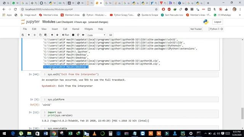The height and width of the screenshot is (137, 244).
Task: Restart the kernel icon
Action: 78,35
